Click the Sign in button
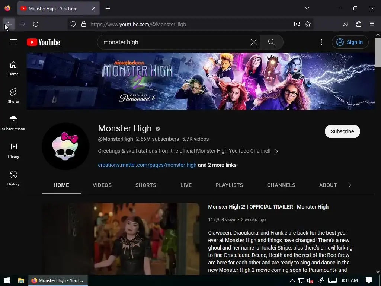 350,42
